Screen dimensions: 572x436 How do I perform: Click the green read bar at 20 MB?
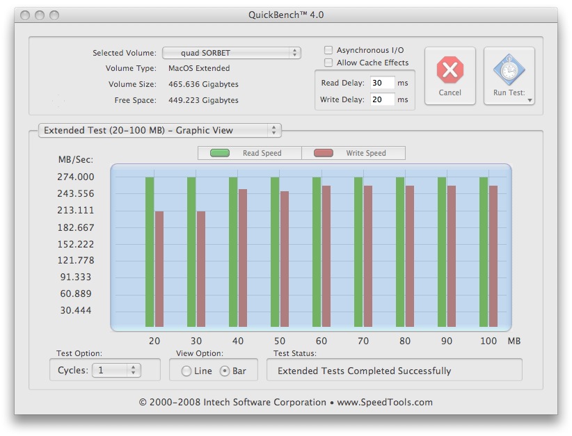click(x=150, y=252)
